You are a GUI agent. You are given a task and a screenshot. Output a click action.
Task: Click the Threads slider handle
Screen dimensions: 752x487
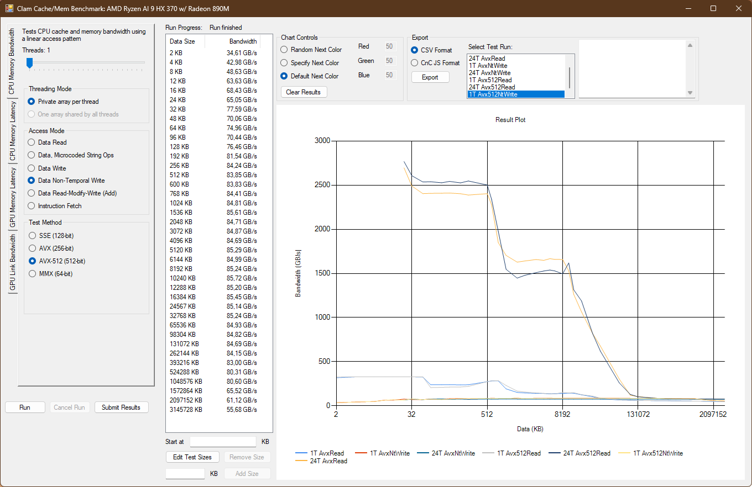(29, 63)
